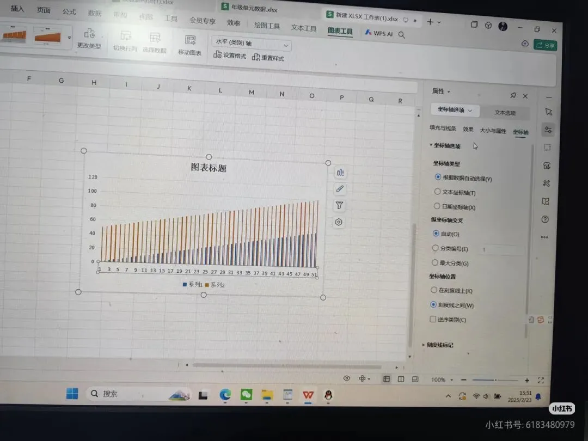
Task: Click the search magnifier in ribbon
Action: point(402,35)
